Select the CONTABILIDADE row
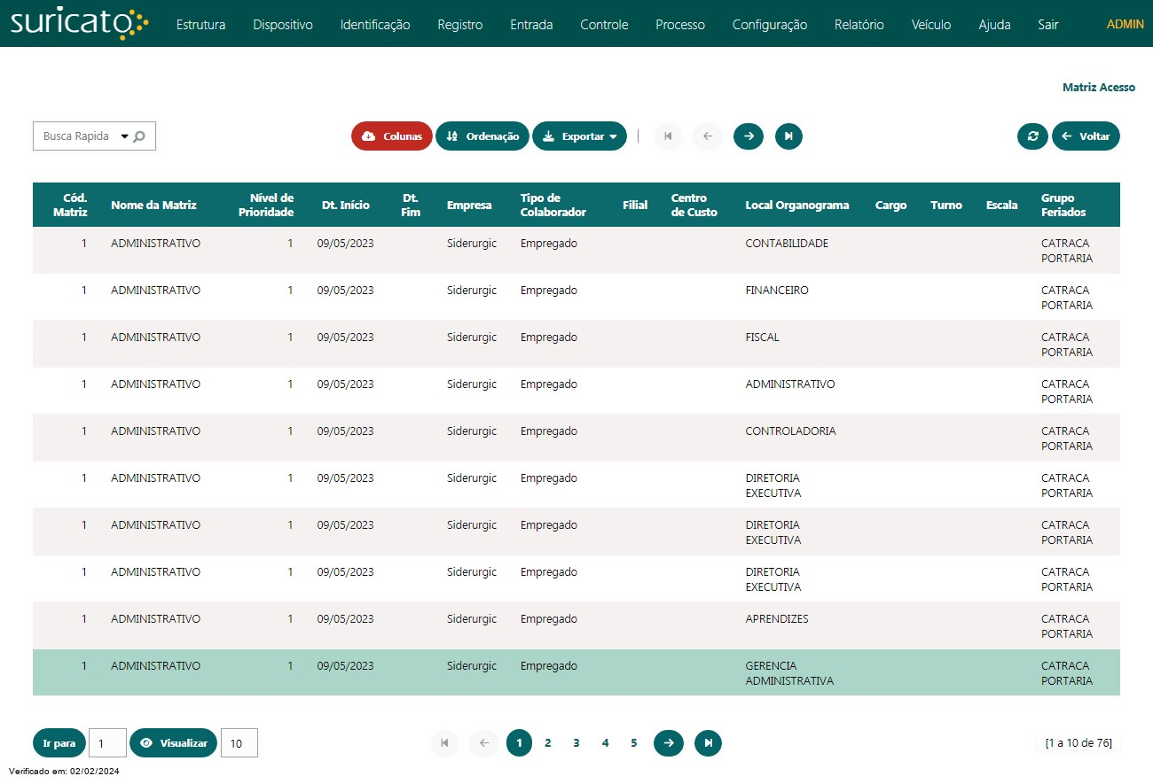Viewport: 1153px width, 784px height. (576, 250)
